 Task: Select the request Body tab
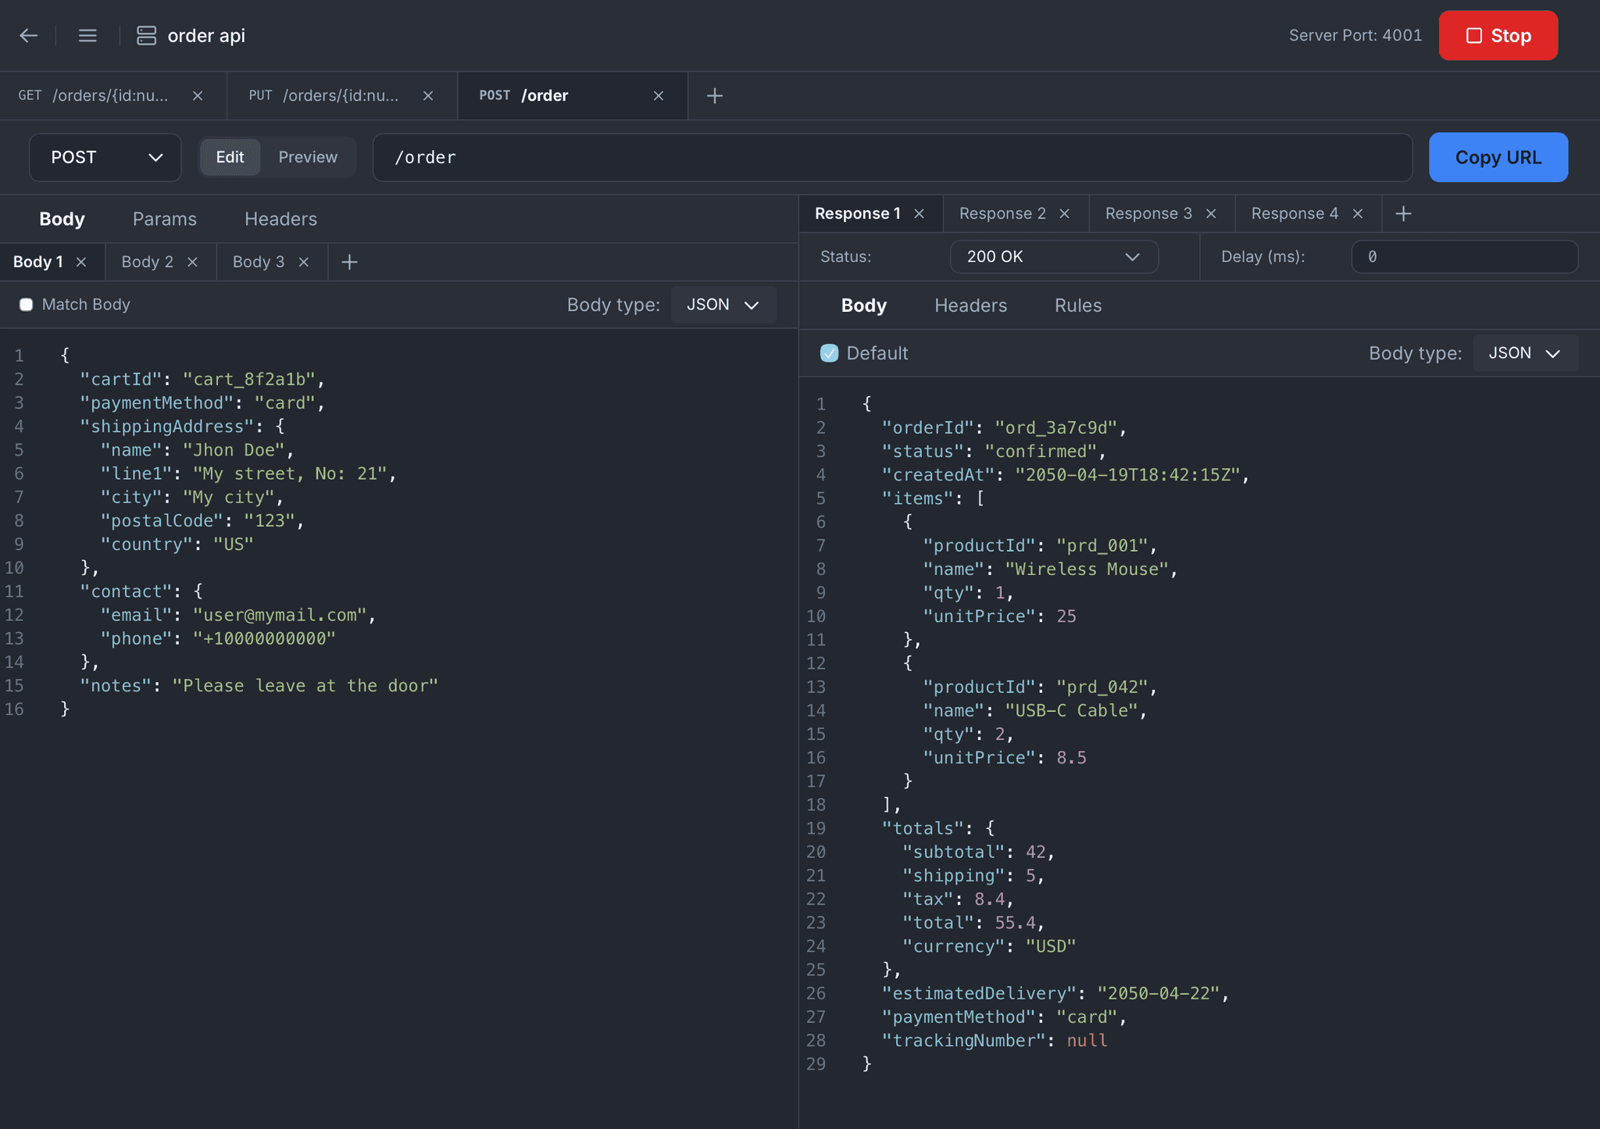pos(62,219)
